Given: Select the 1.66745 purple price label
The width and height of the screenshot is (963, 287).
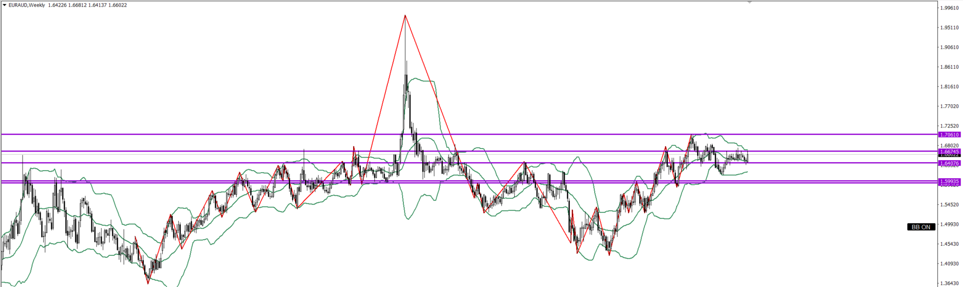Looking at the screenshot, I should [x=949, y=152].
